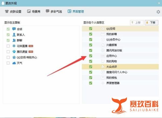Select the 我的邮箱 row label
This screenshot has height=118, width=162.
(x=112, y=34)
